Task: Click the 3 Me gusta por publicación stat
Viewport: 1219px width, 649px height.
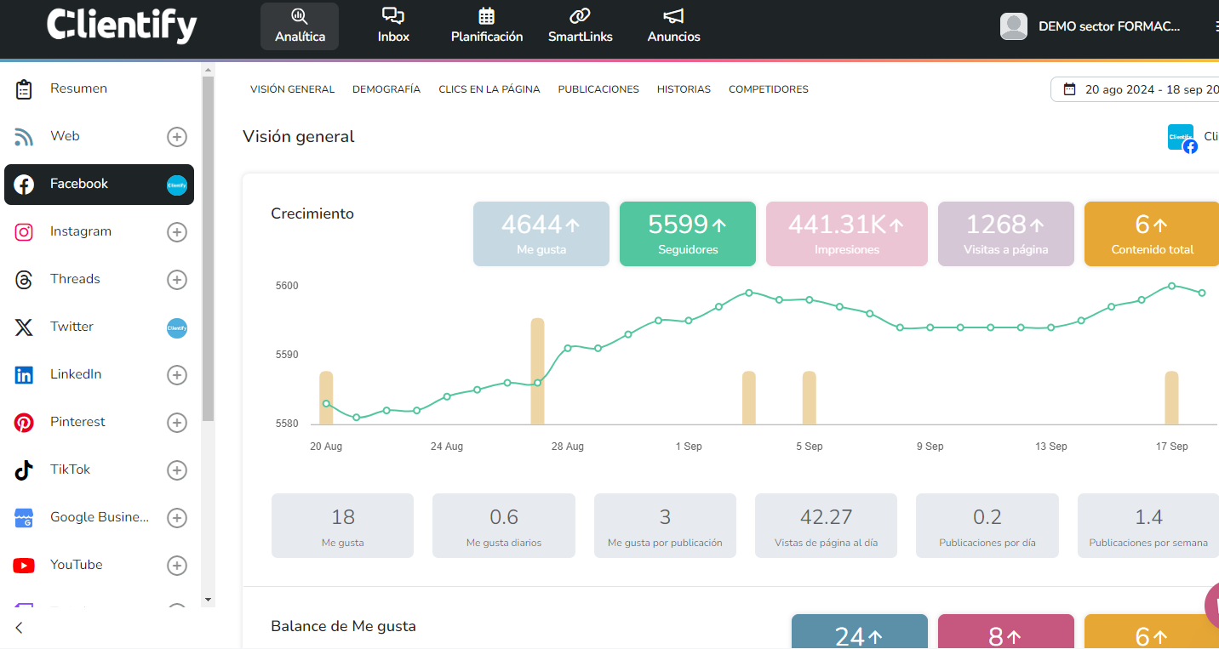Action: (x=665, y=526)
